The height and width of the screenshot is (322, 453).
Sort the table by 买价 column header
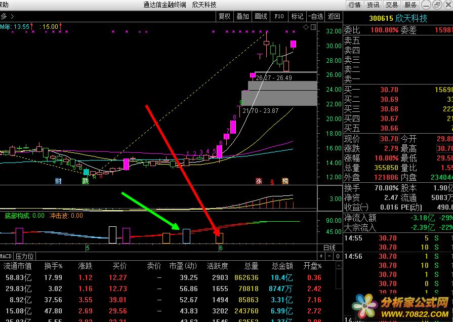tap(119, 266)
